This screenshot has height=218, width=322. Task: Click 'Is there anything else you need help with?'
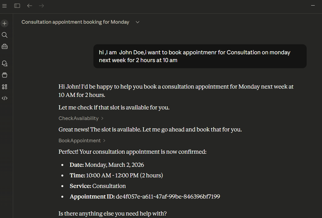click(113, 214)
